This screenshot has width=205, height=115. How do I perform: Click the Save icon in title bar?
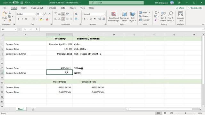(22, 3)
